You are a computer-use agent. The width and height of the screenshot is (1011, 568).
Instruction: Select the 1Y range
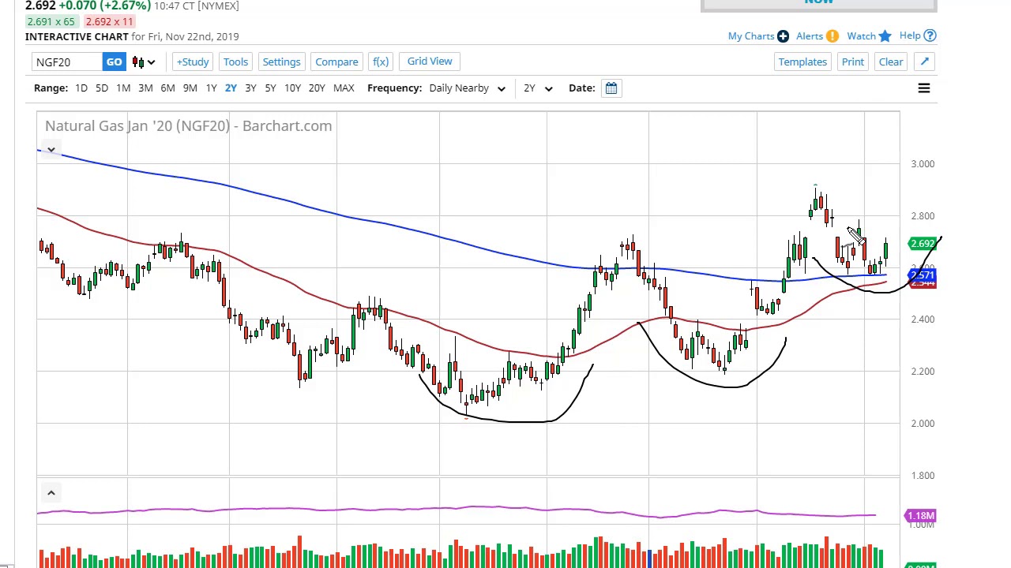point(211,88)
